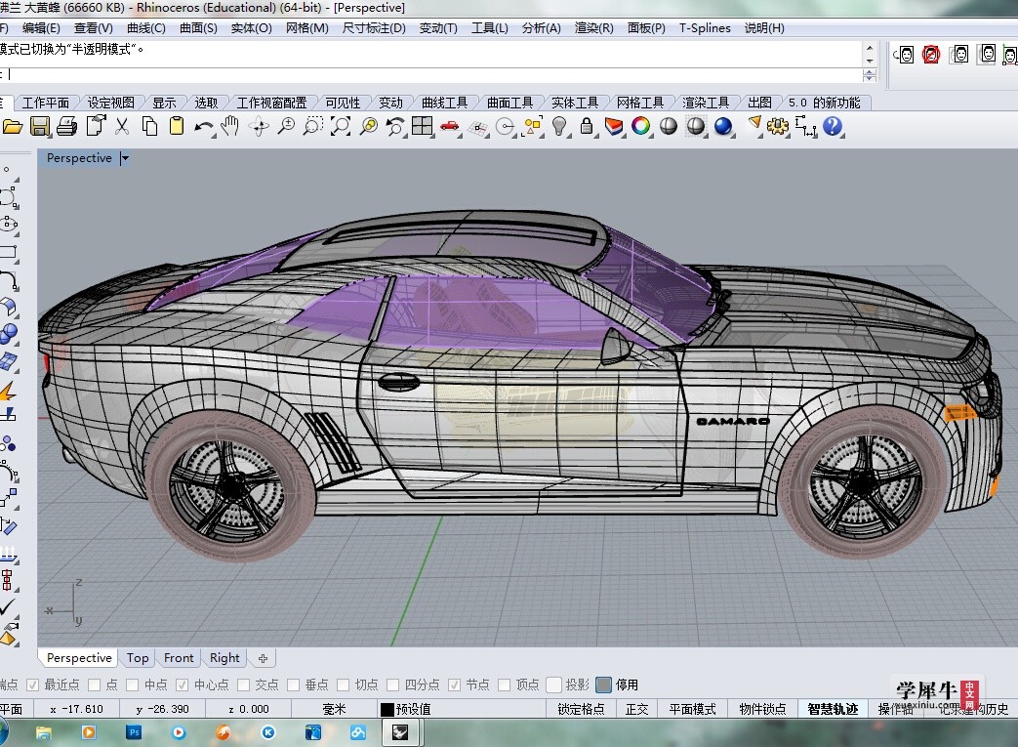Screen dimensions: 1018x747
Task: Toggle 平面模式 planar mode in status bar
Action: 692,709
